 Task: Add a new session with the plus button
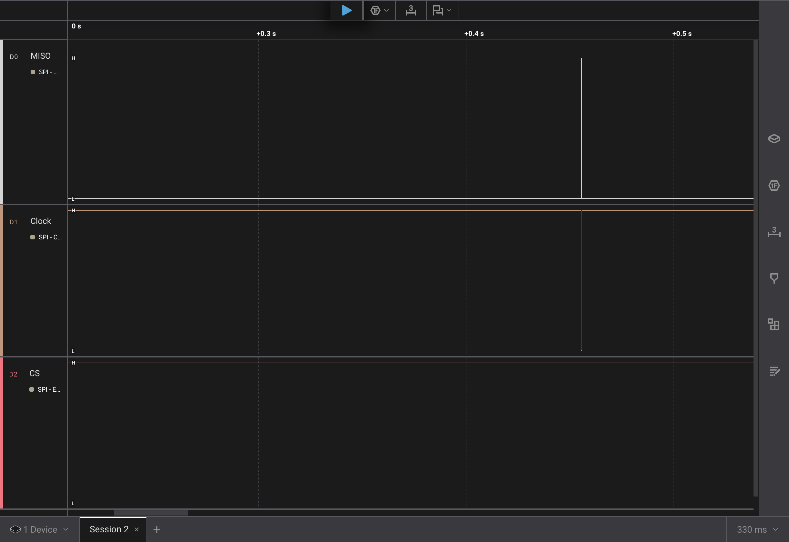pyautogui.click(x=156, y=529)
